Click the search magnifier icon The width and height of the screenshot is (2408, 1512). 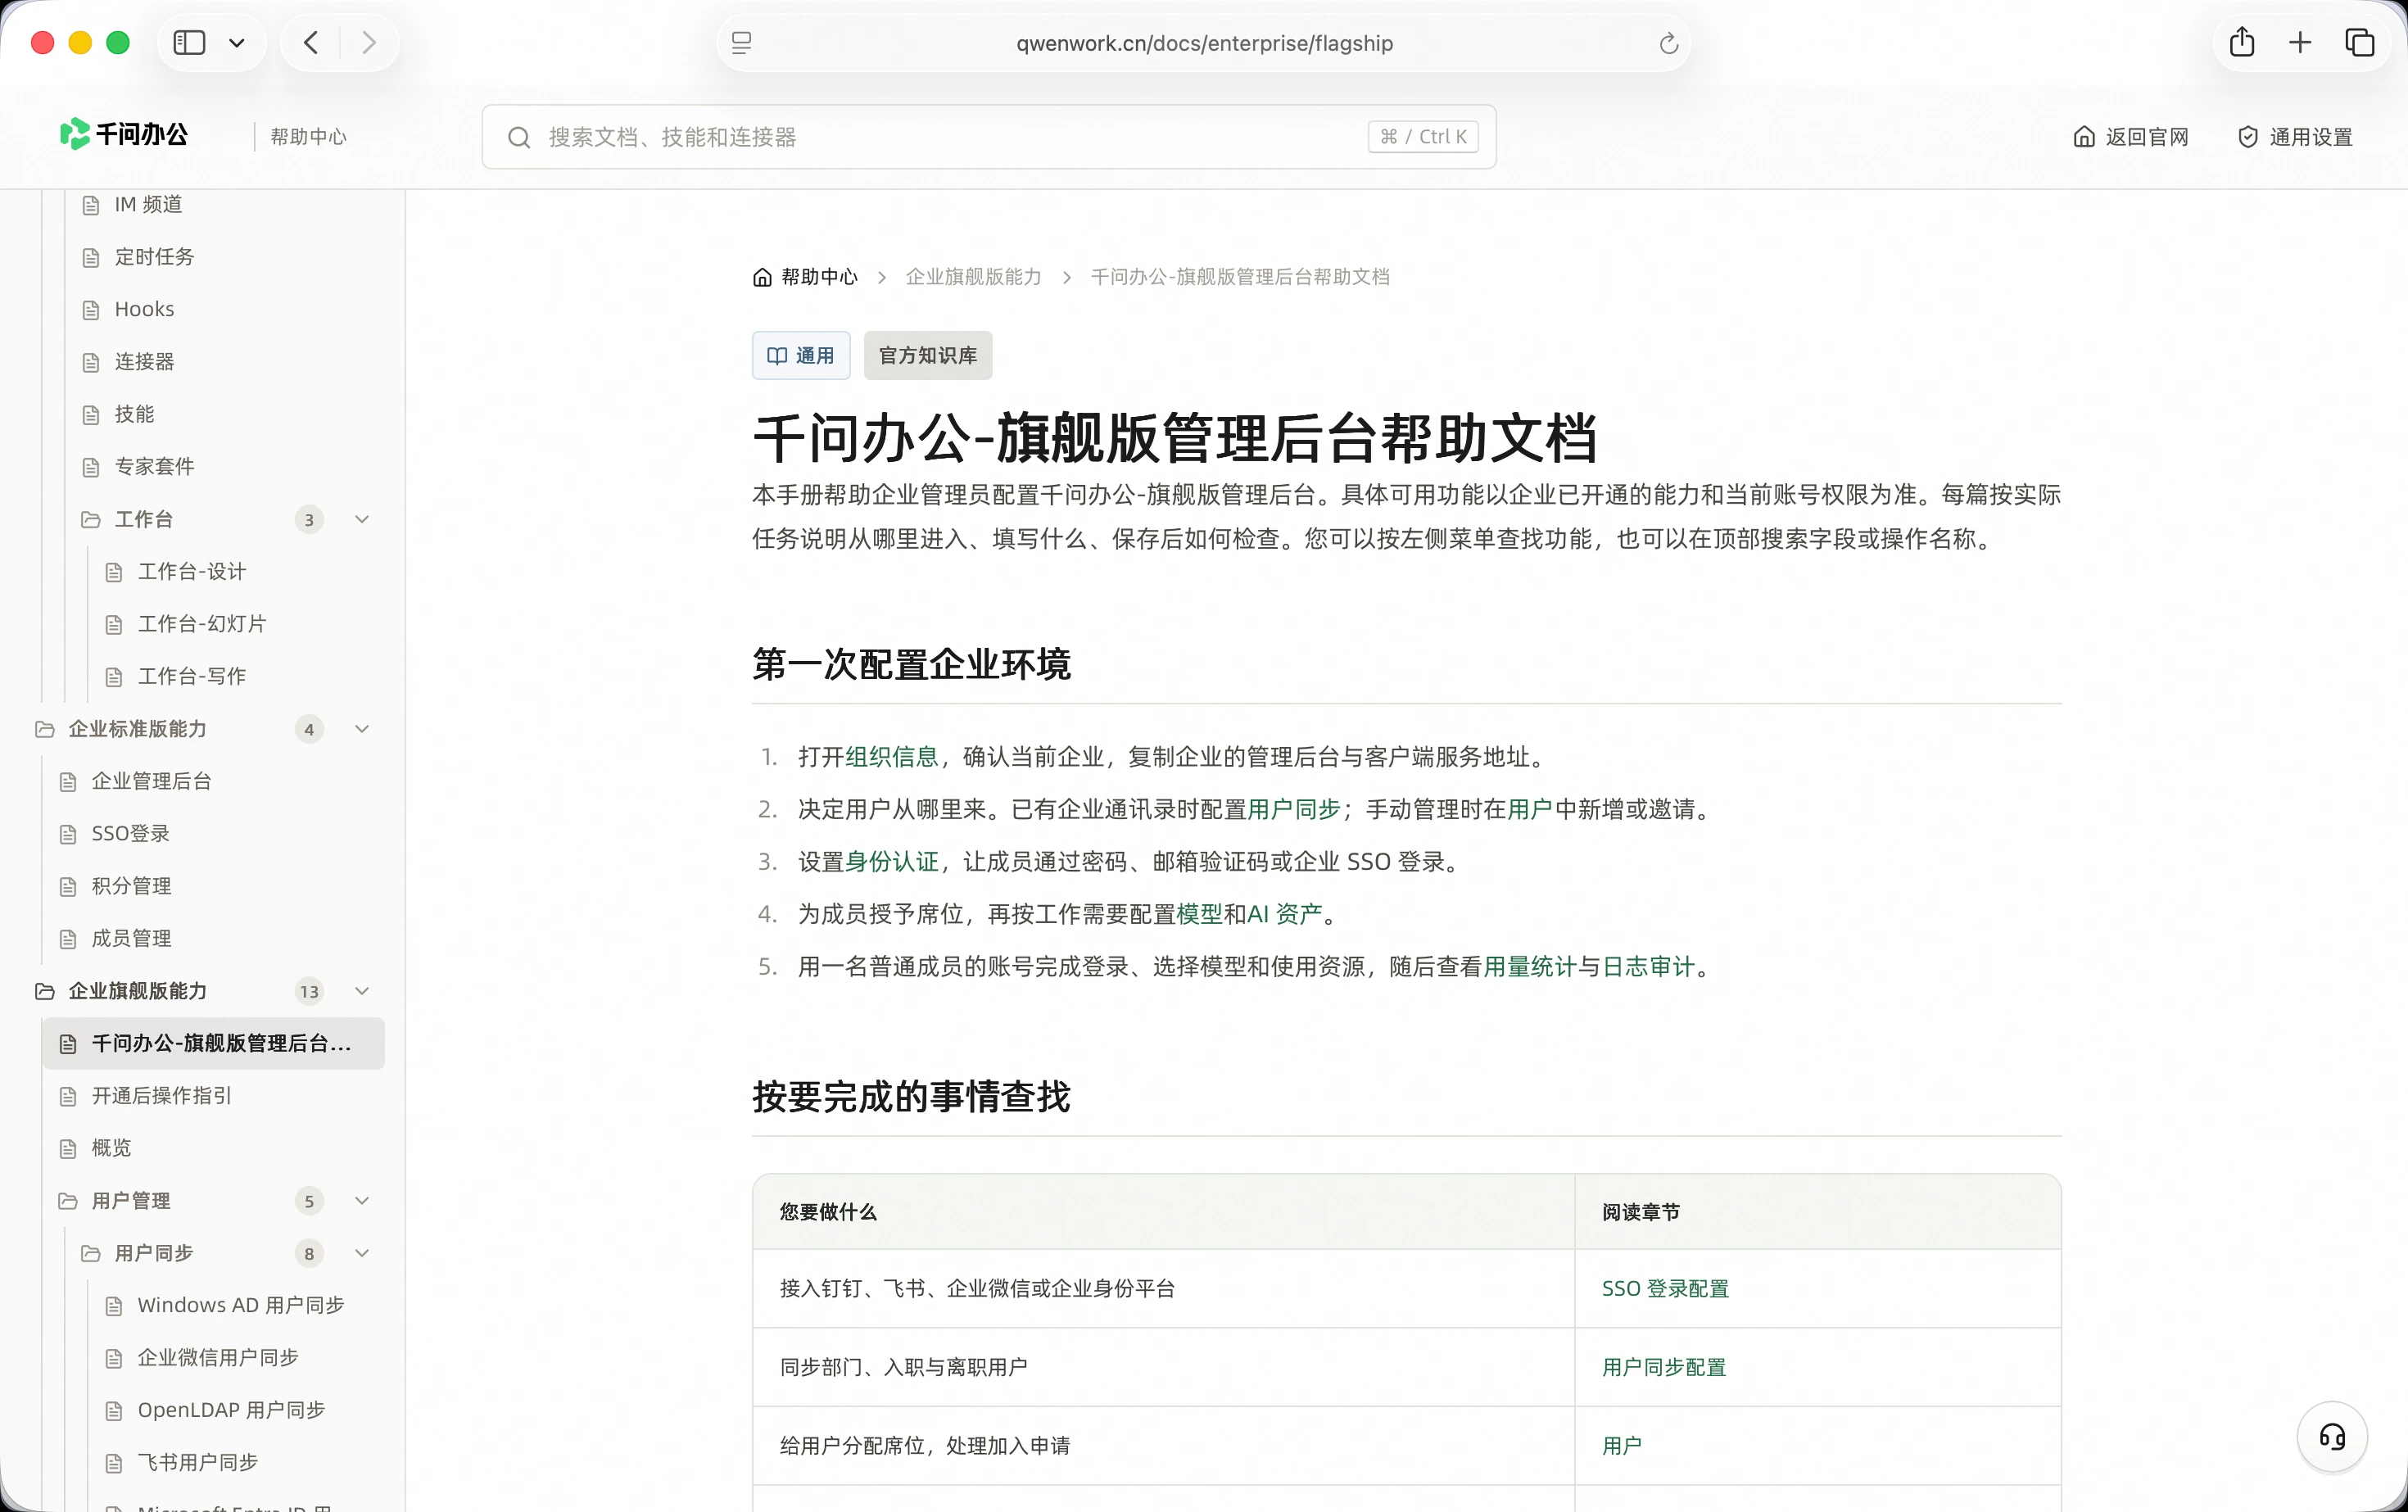(x=518, y=137)
